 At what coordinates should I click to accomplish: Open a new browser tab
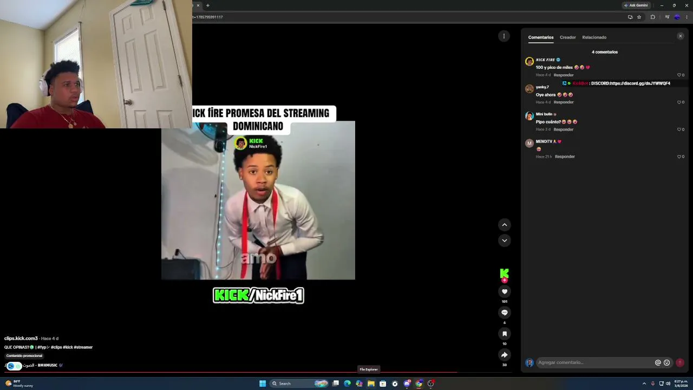tap(208, 5)
